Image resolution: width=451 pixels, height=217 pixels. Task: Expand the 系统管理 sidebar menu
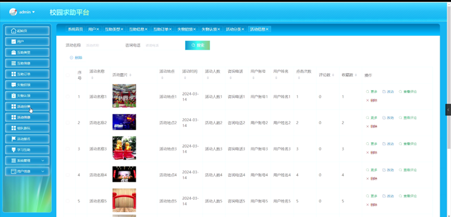[x=27, y=161]
